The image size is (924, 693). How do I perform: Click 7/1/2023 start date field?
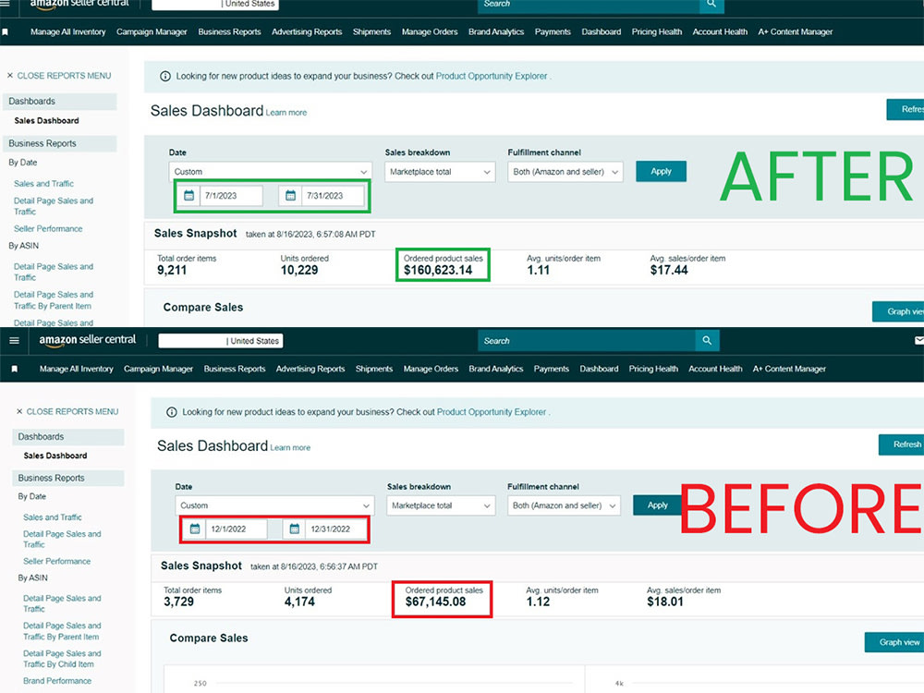(x=232, y=196)
